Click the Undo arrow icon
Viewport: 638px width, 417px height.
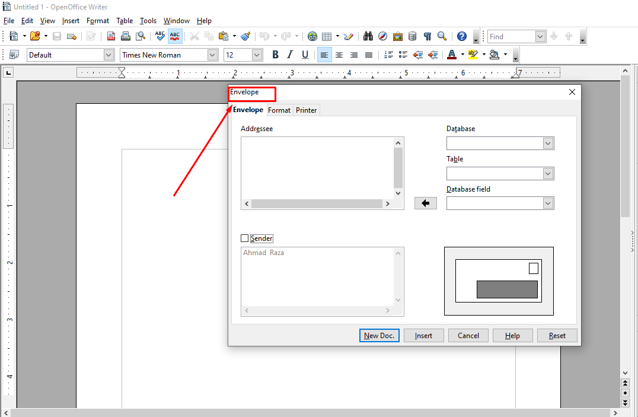click(264, 36)
